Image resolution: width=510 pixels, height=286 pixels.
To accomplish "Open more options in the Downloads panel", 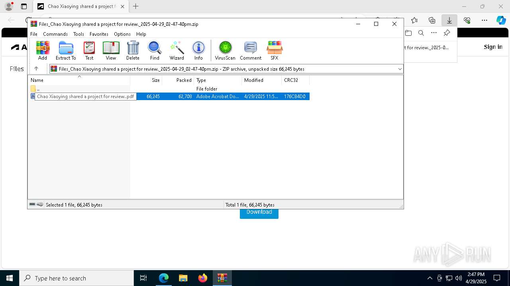I will [x=434, y=33].
